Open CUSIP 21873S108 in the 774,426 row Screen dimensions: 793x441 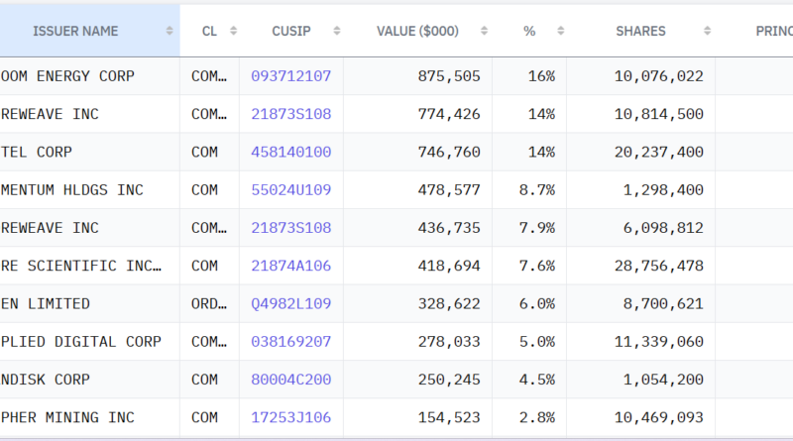[290, 115]
